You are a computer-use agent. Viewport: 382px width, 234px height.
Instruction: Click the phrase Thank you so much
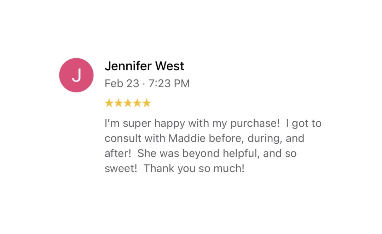[x=194, y=168]
